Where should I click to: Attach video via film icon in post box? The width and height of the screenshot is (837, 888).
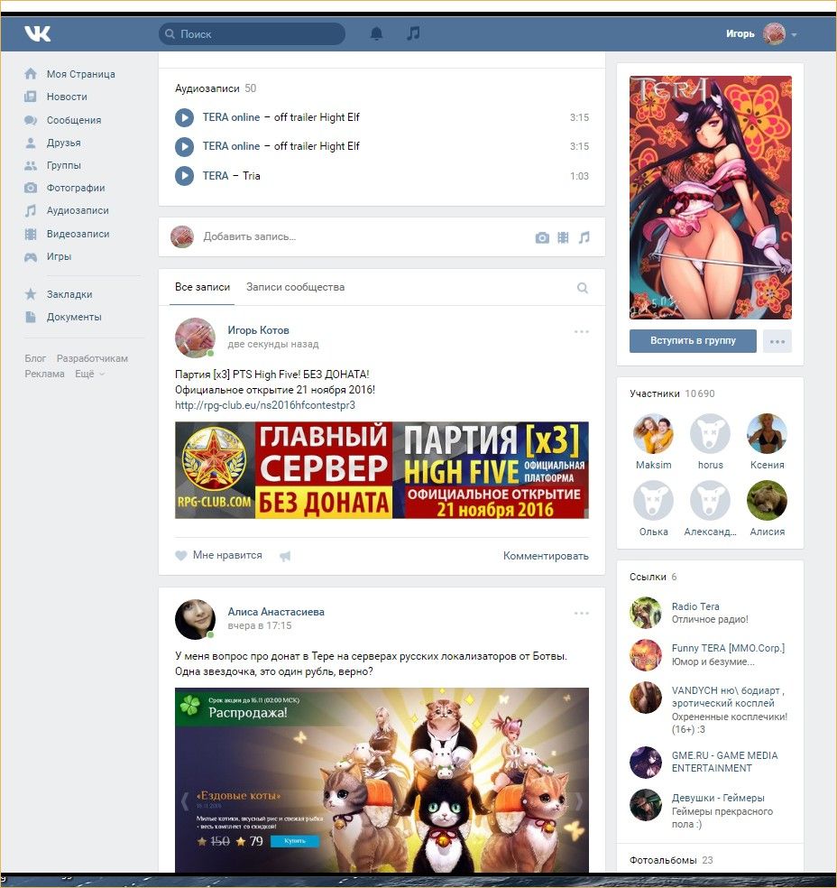(563, 238)
